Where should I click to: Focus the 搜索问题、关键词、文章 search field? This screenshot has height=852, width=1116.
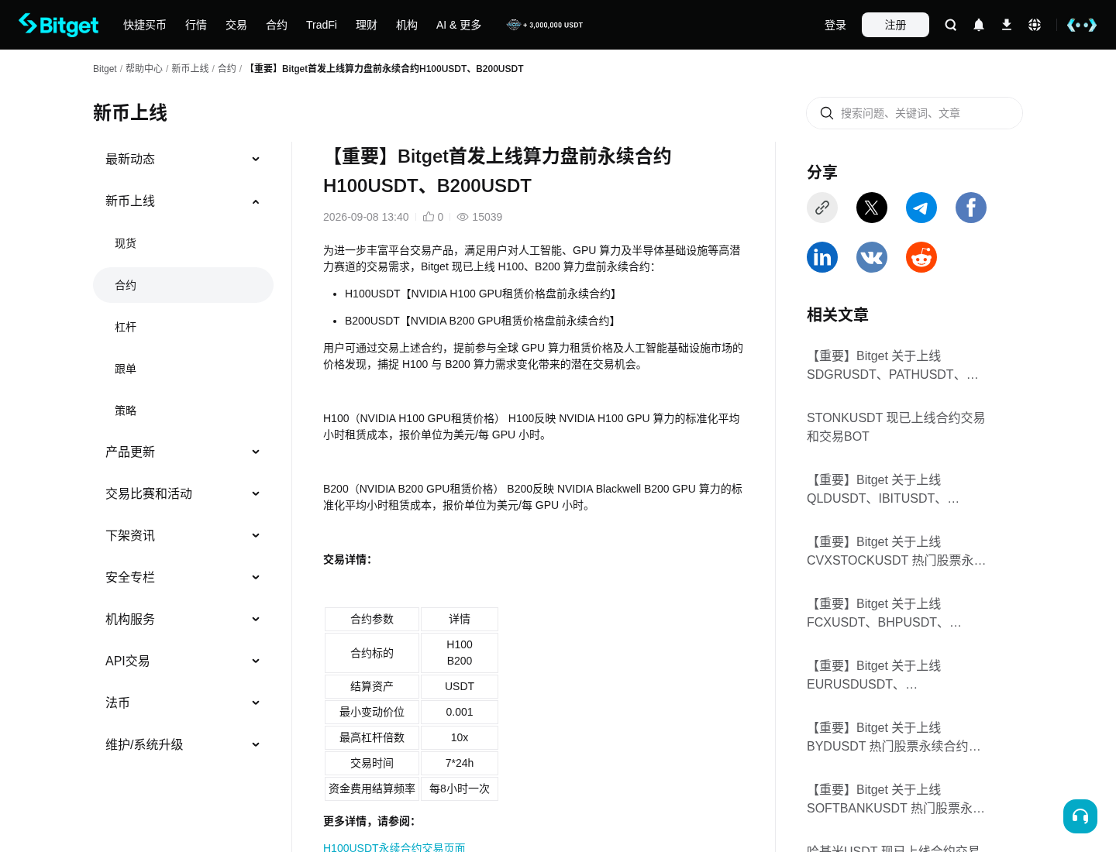914,113
